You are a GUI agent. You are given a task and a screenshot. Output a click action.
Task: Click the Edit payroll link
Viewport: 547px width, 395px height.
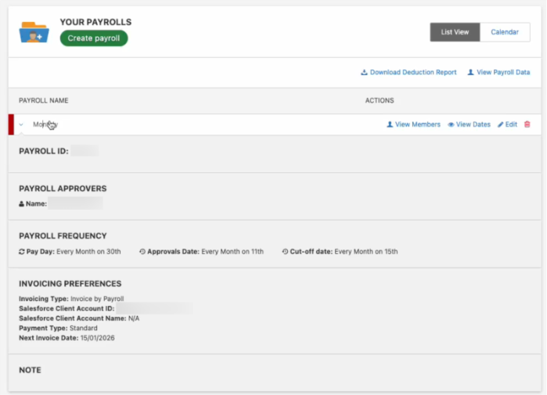(508, 124)
